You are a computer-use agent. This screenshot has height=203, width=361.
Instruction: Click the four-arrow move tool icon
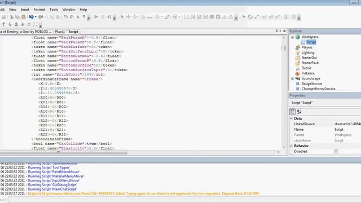coord(129,17)
